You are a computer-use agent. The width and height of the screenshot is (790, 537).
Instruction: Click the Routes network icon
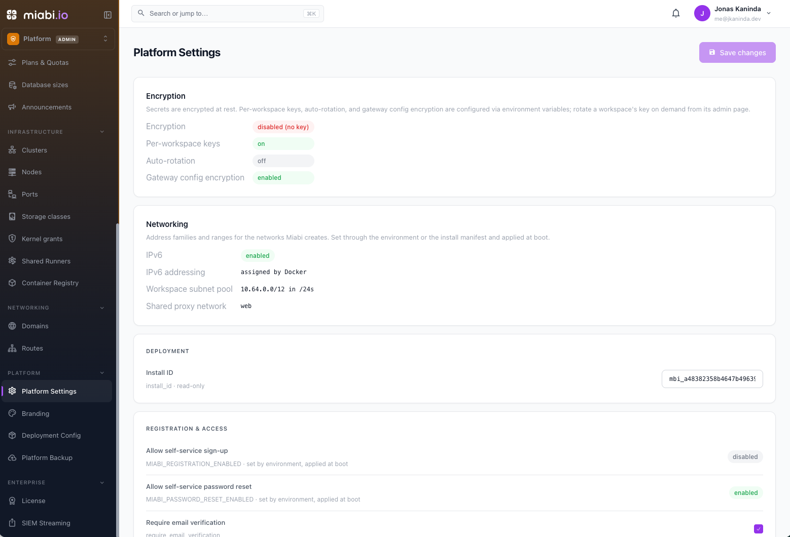point(12,349)
